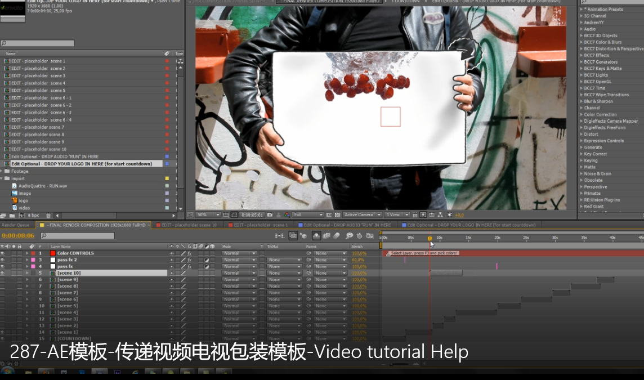This screenshot has width=644, height=380.
Task: Hide the Color CONTROLS layer eye
Action: [x=2, y=253]
